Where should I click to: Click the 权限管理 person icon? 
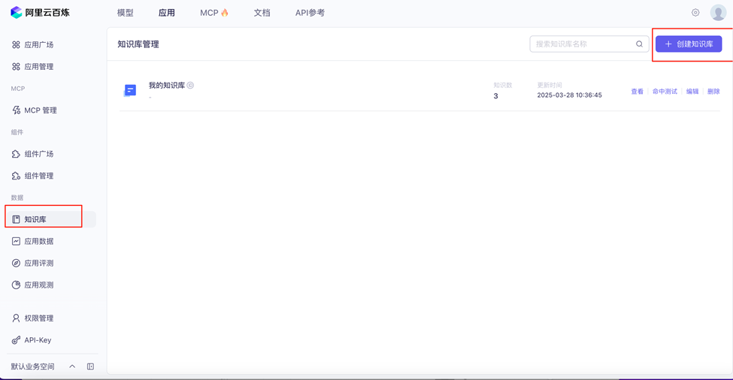pyautogui.click(x=16, y=318)
